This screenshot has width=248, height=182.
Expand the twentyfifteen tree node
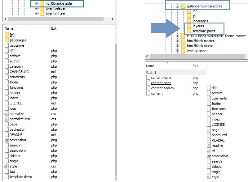pyautogui.click(x=36, y=13)
